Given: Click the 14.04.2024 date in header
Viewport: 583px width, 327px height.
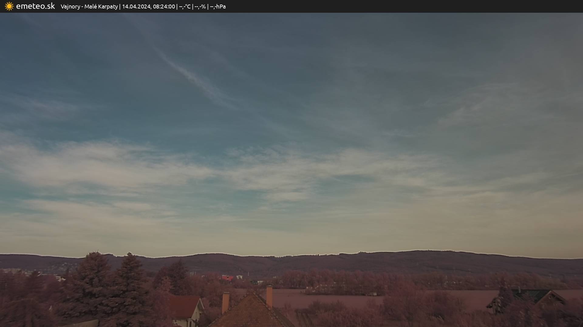Looking at the screenshot, I should point(136,7).
